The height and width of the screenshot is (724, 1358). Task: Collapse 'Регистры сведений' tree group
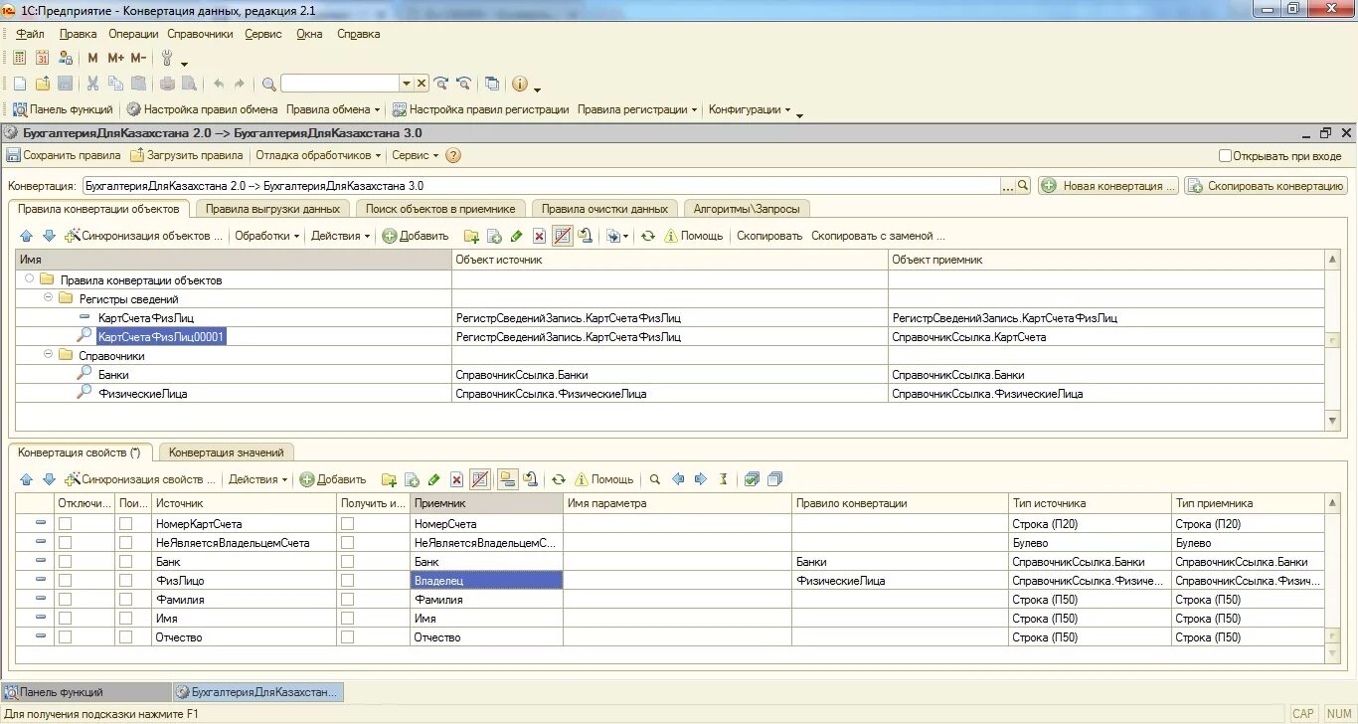coord(48,299)
